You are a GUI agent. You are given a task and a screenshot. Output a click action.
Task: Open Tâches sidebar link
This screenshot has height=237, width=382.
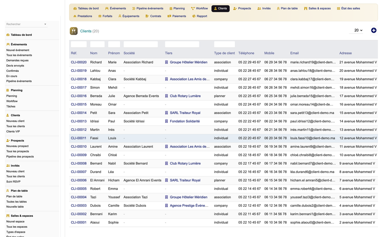(x=11, y=106)
